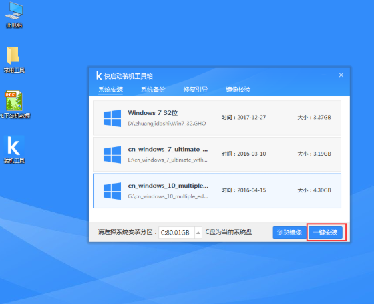Screen dimensions: 374x304
Task: Launch the 装机工具 K desktop icon
Action: 14,150
